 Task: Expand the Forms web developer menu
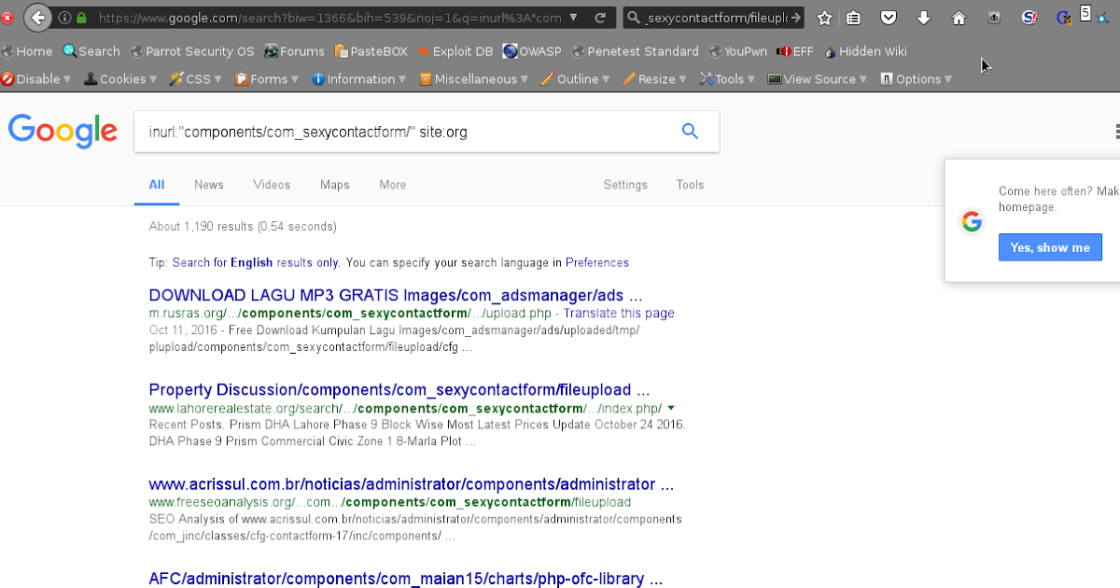point(267,79)
